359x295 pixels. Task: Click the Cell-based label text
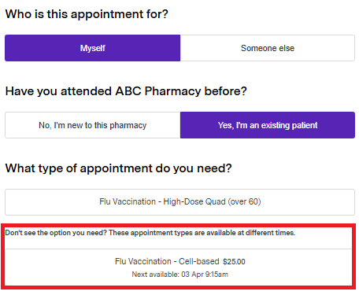click(x=199, y=261)
